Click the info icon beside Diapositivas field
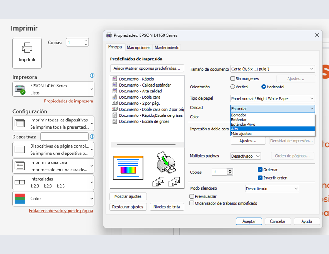The height and width of the screenshot is (254, 329). [x=92, y=137]
